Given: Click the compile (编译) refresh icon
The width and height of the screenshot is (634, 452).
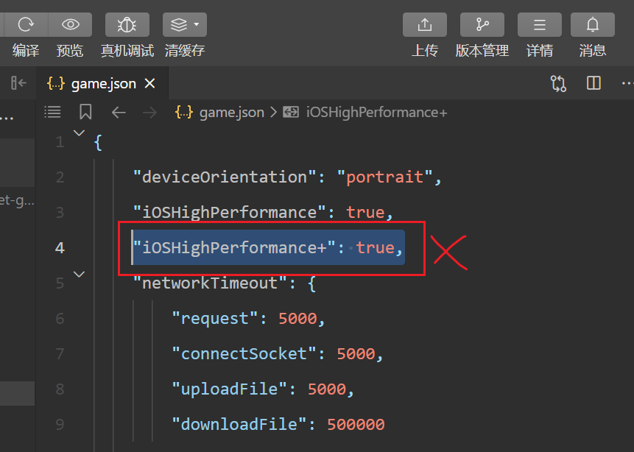Looking at the screenshot, I should (26, 25).
